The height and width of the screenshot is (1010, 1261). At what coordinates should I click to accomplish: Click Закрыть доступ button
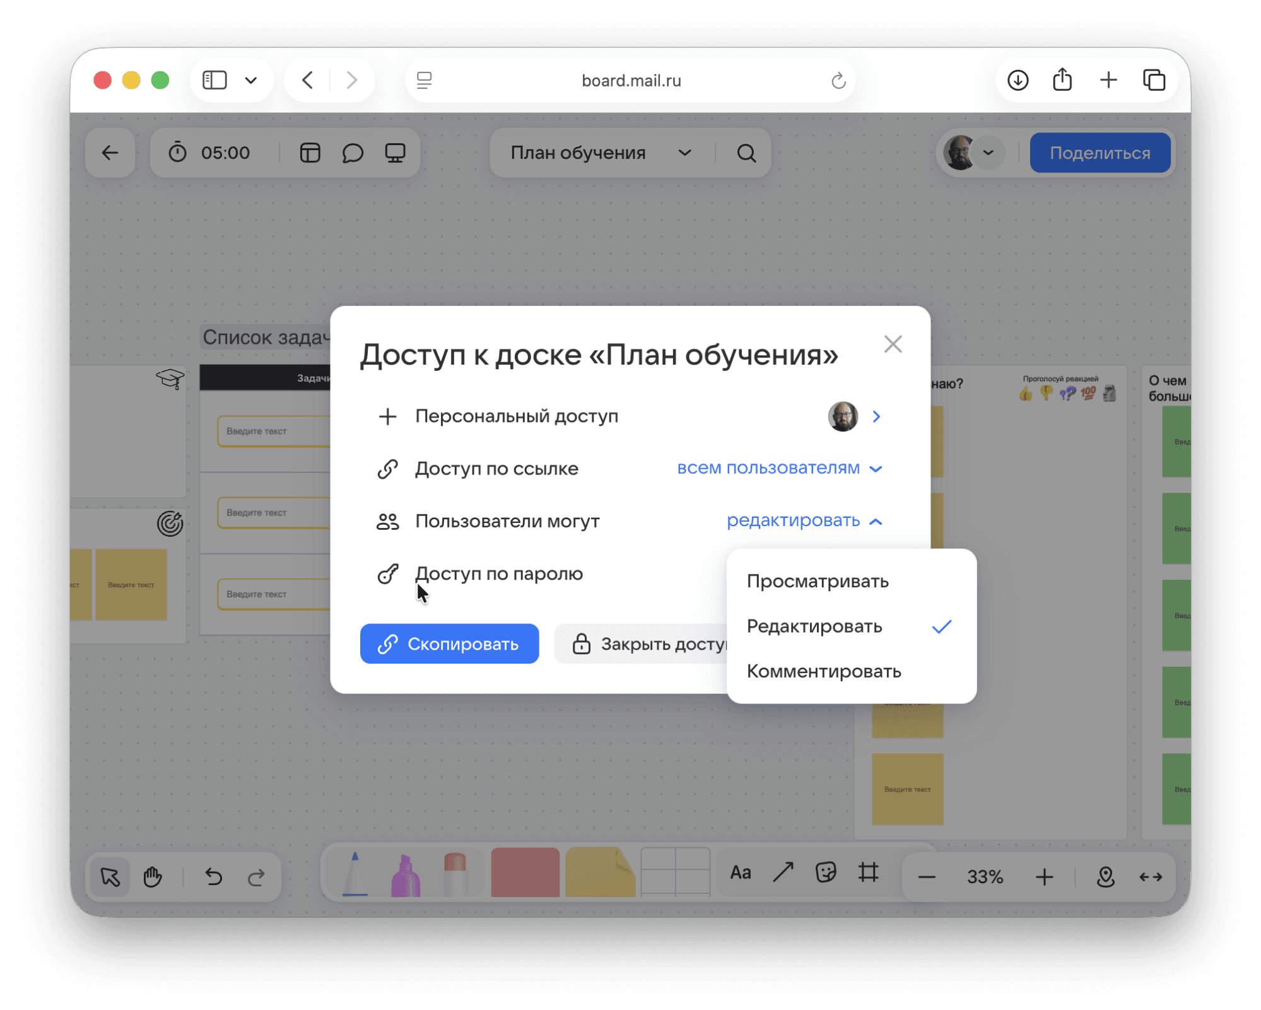[641, 643]
